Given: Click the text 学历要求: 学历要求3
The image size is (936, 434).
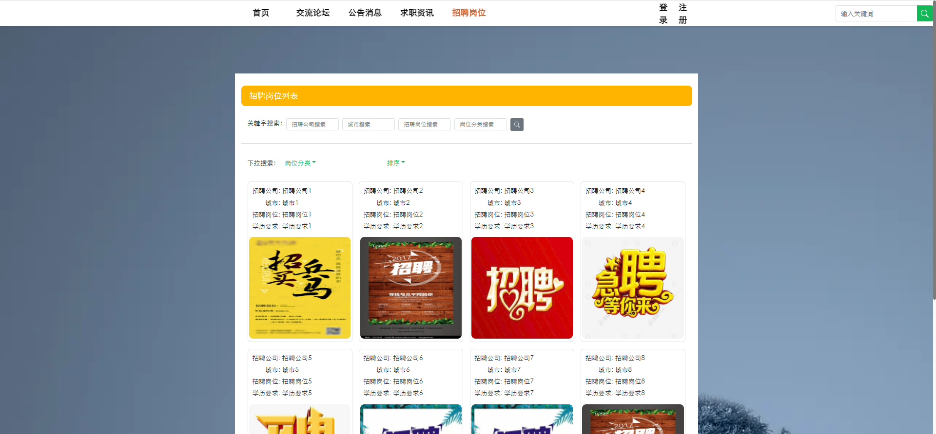Looking at the screenshot, I should [x=504, y=226].
